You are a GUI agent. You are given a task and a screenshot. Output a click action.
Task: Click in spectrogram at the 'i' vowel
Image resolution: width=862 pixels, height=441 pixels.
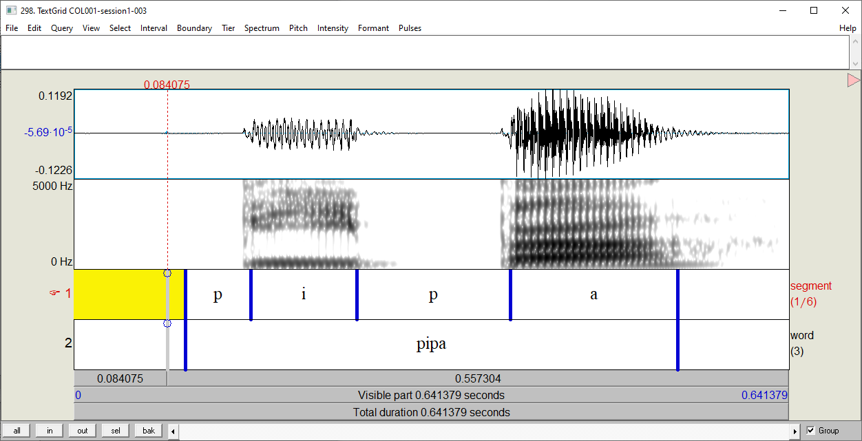click(x=304, y=224)
